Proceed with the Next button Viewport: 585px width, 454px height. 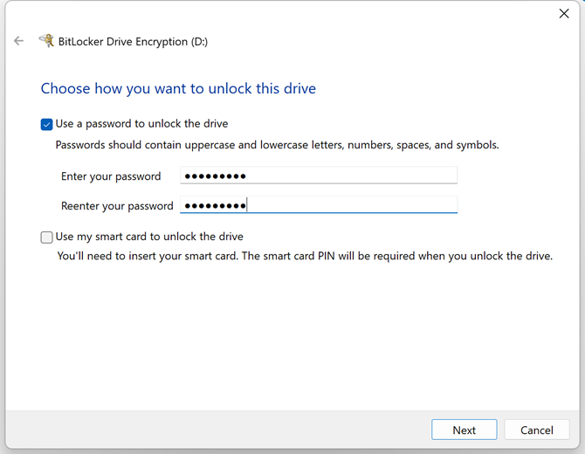coord(465,430)
